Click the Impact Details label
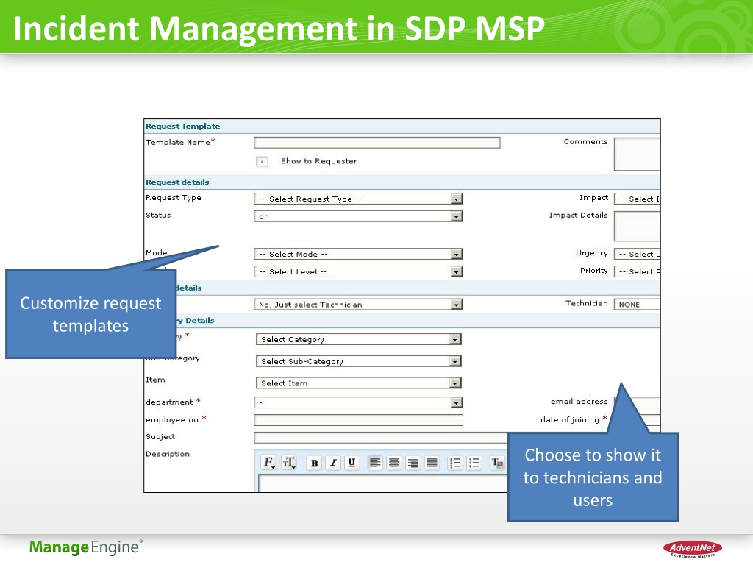Screen dimensions: 753x565 [578, 216]
